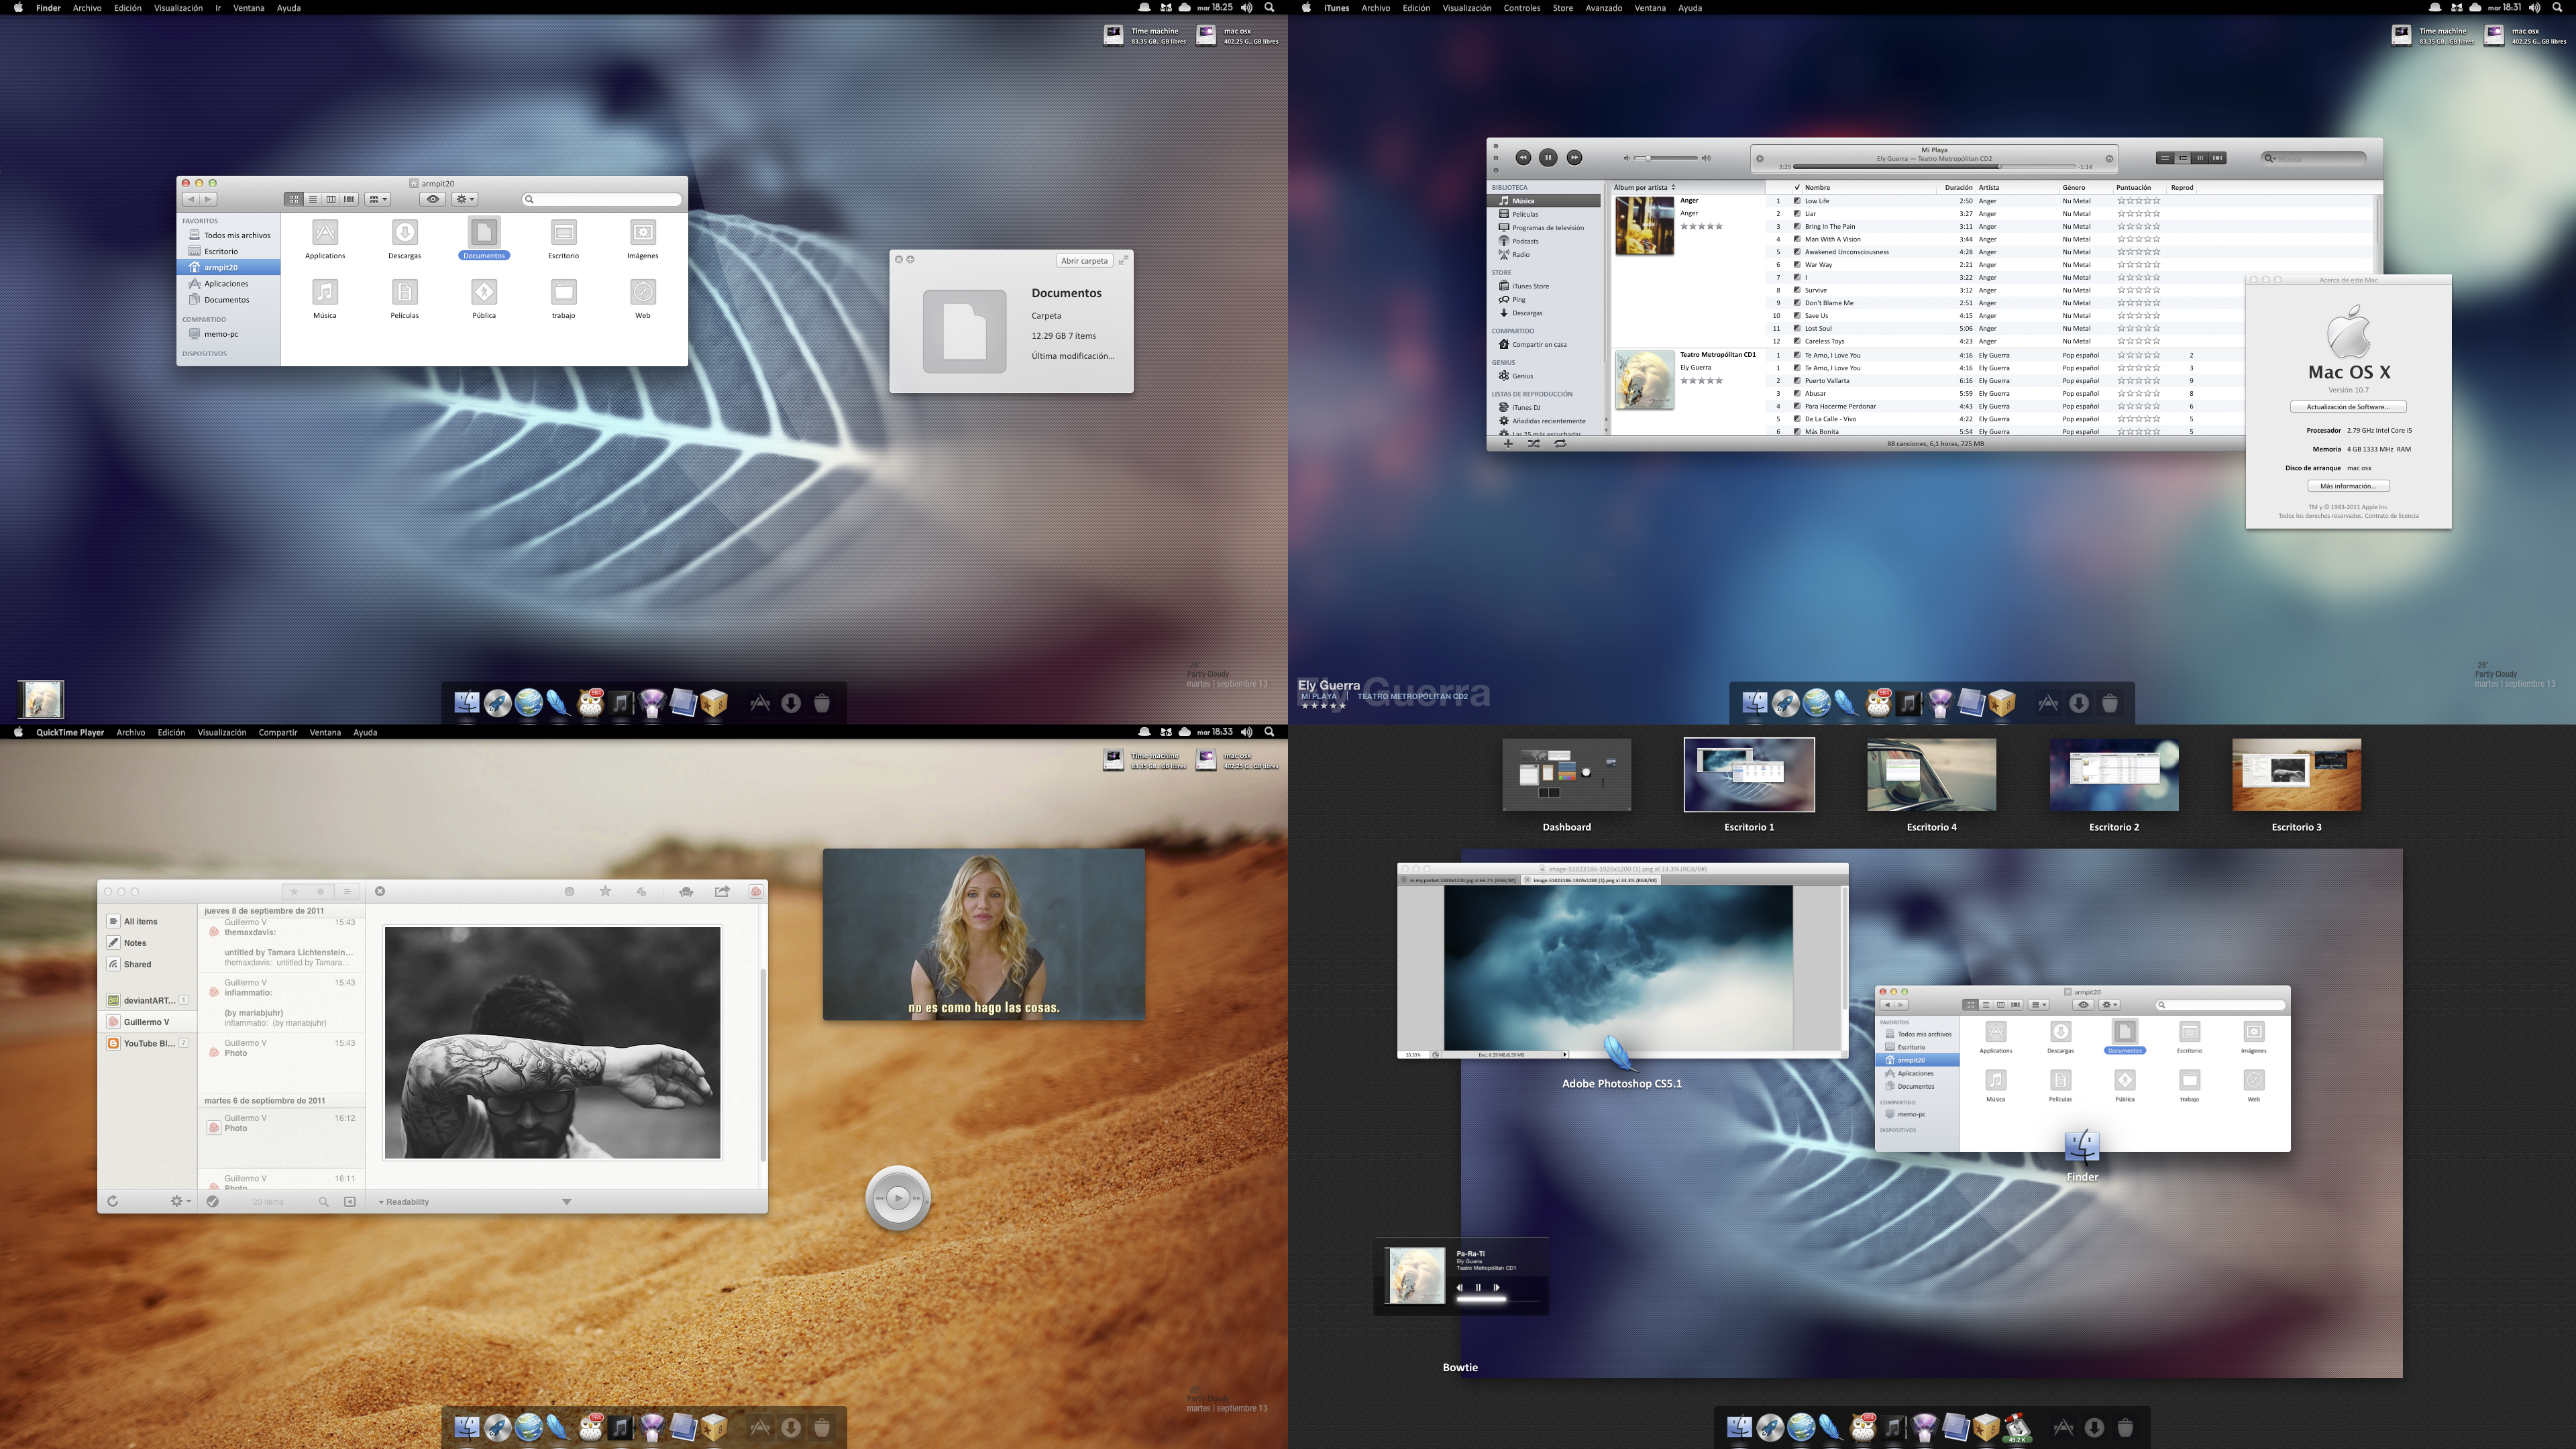Select the Guillermo V feed in the reader sidebar

coord(146,1022)
